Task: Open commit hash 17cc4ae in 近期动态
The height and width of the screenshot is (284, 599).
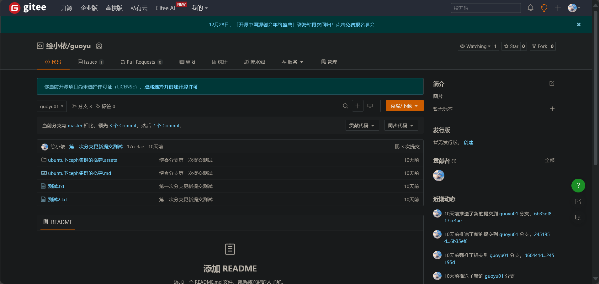Action: tap(453, 220)
